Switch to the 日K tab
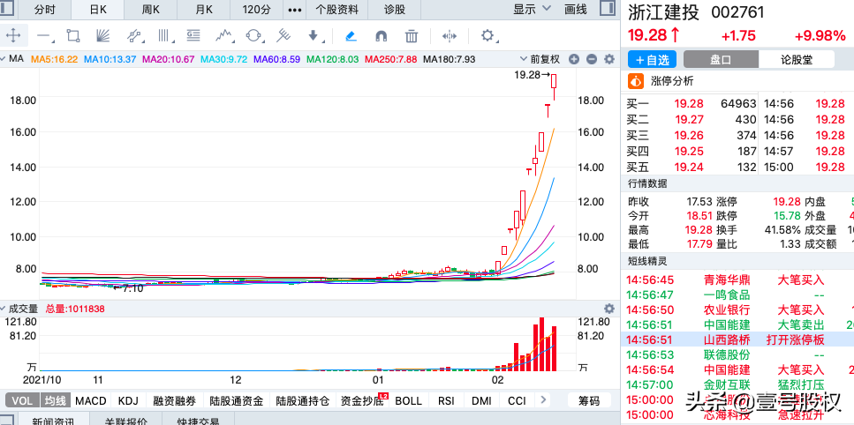The width and height of the screenshot is (854, 425). click(x=98, y=9)
